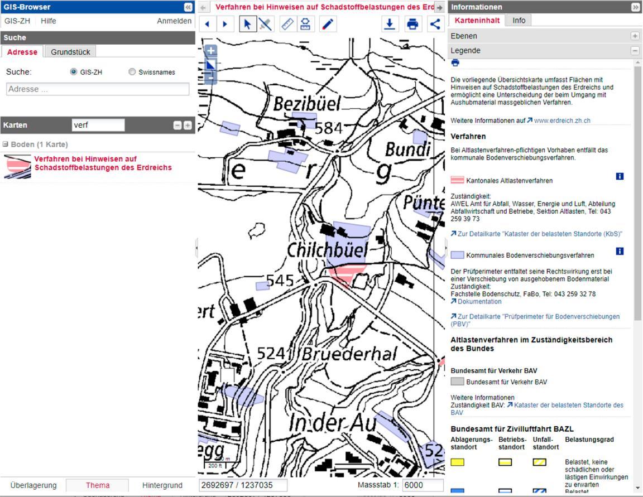The width and height of the screenshot is (643, 497).
Task: Click the Adresse search input field
Action: coord(98,89)
